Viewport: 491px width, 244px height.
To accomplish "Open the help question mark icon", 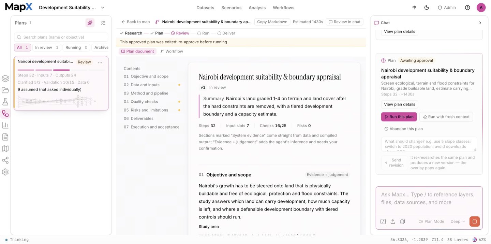I will coord(467,8).
